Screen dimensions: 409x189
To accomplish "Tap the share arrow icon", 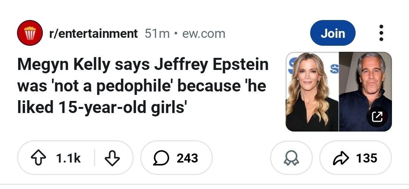I will coord(341,158).
